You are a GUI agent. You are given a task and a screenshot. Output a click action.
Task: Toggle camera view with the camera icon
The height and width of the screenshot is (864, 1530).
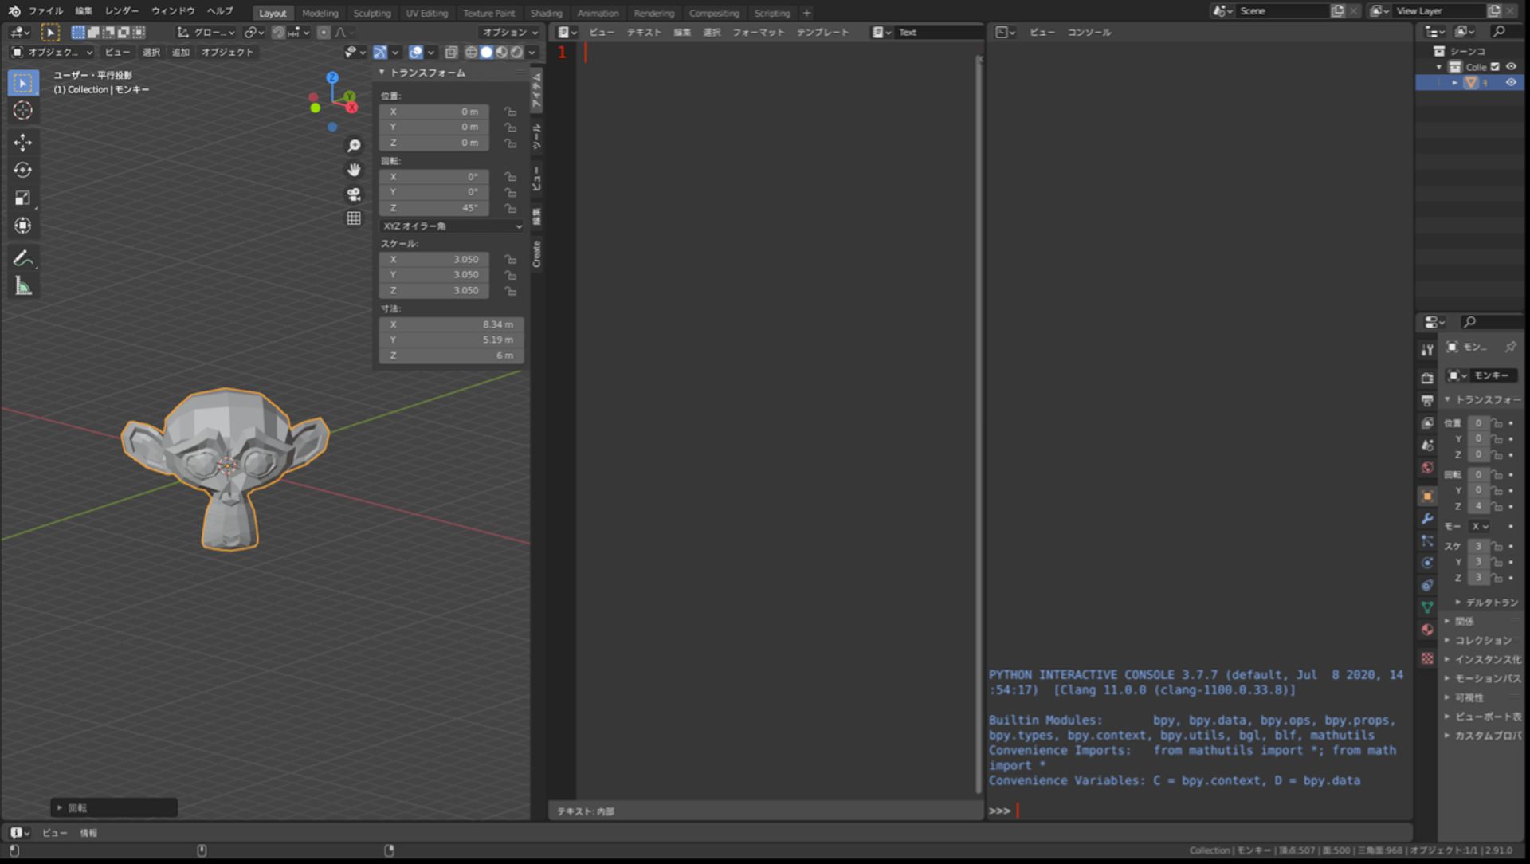pyautogui.click(x=354, y=194)
